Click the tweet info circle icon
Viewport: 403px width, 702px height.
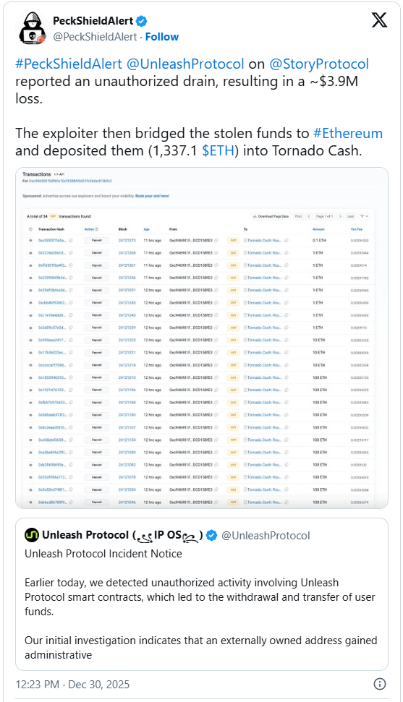(x=380, y=684)
